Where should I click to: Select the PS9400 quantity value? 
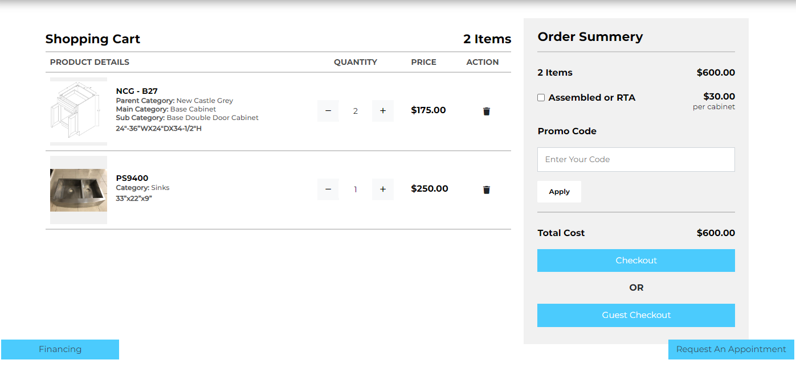(356, 189)
